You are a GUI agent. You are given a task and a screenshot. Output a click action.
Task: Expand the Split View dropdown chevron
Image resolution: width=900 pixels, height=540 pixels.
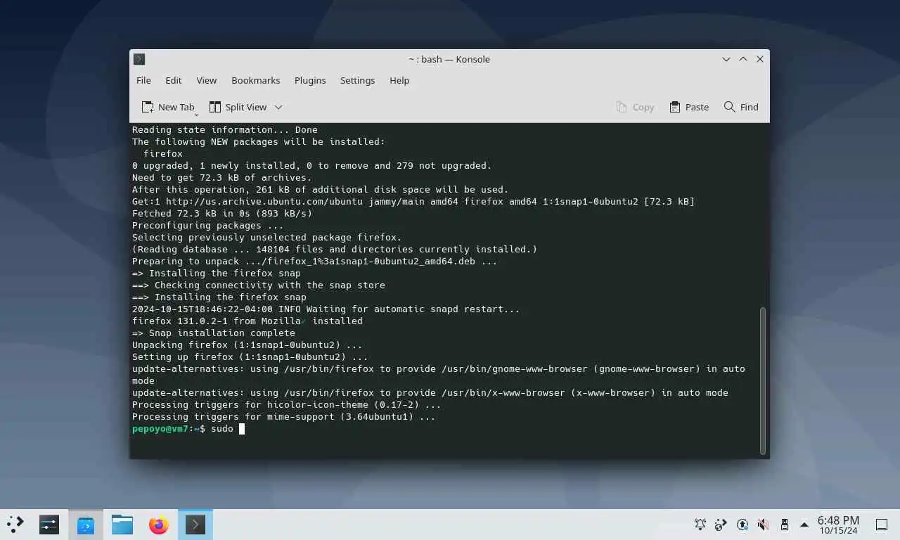(x=278, y=107)
